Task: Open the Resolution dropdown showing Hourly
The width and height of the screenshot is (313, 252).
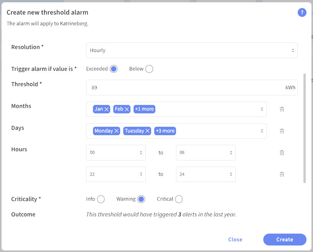Action: (192, 50)
